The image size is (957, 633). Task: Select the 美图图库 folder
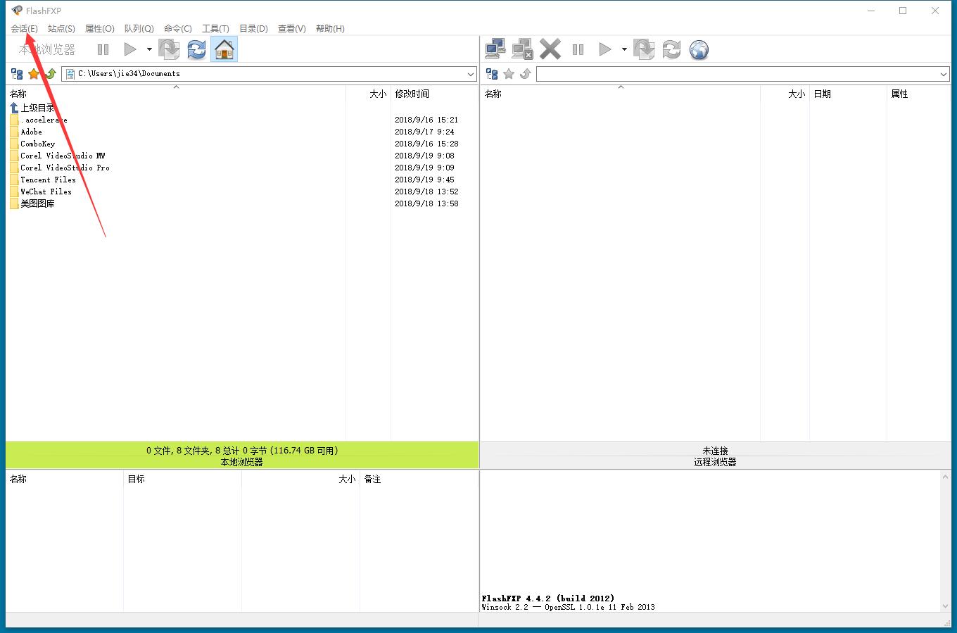pyautogui.click(x=32, y=203)
